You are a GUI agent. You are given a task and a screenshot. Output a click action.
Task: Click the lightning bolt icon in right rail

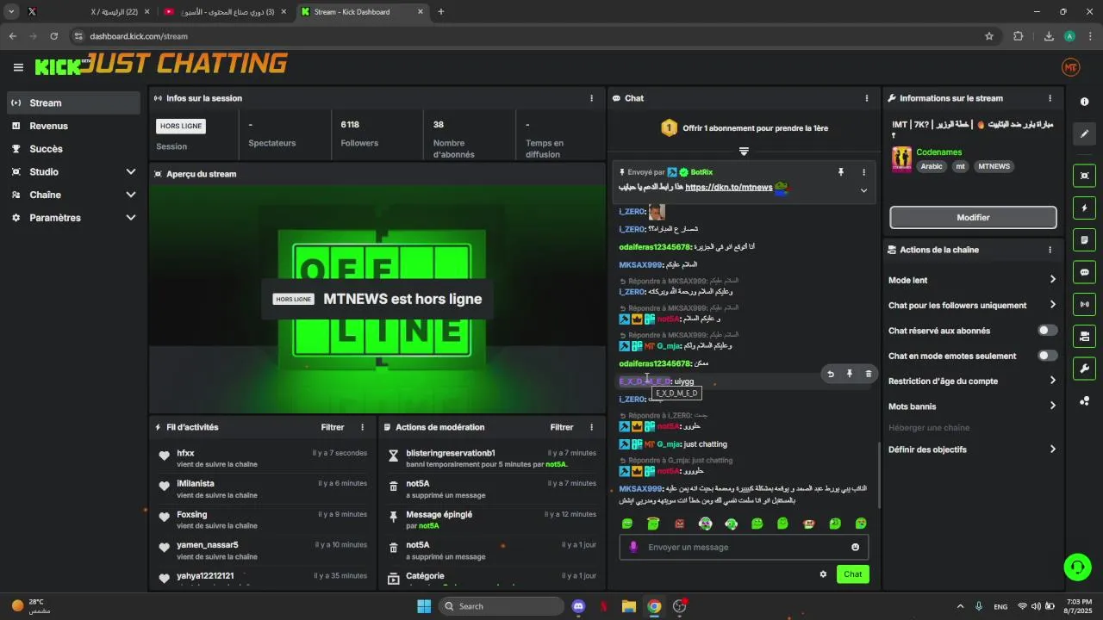click(1084, 208)
